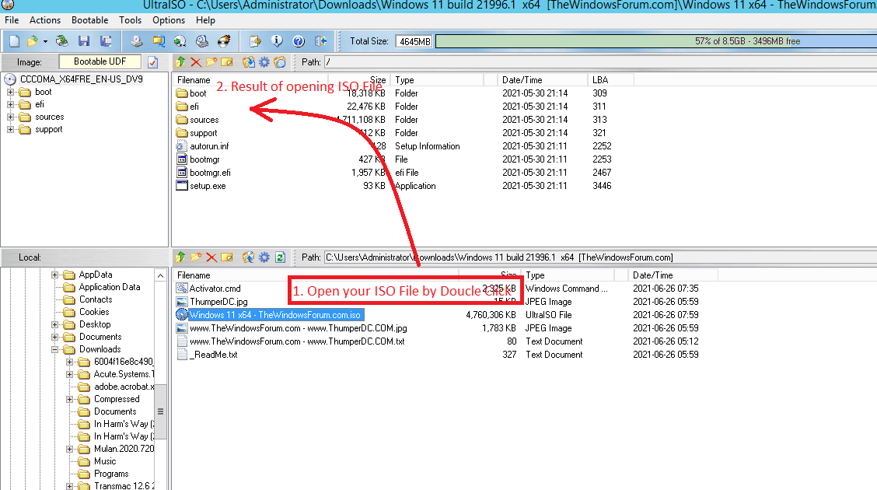
Task: Select Windows 11 x64 - TheWindowsForum.com.iso file
Action: point(274,315)
